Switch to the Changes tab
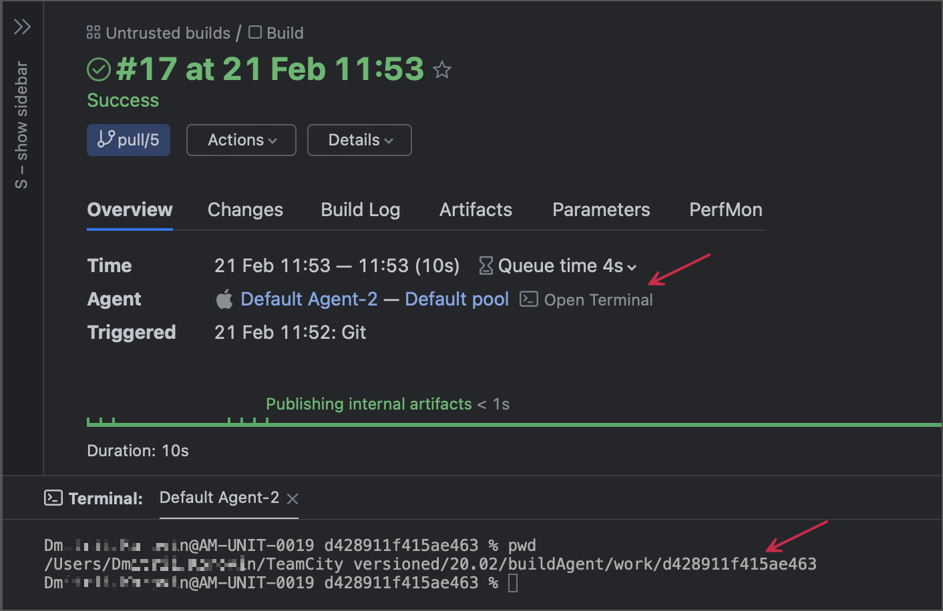This screenshot has width=943, height=611. [245, 209]
